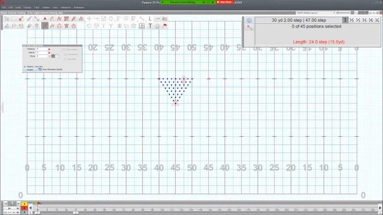This screenshot has width=383, height=215.
Task: Click the Positions input field
Action: [42, 49]
